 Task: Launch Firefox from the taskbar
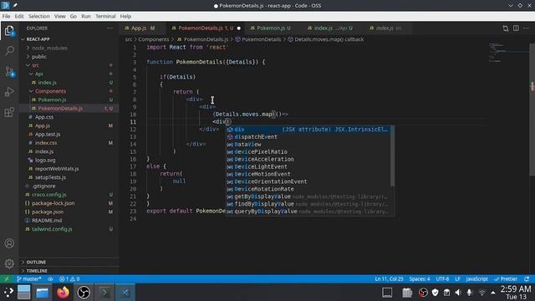click(63, 293)
